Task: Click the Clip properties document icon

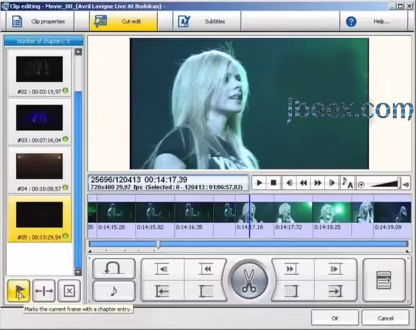Action: (17, 21)
